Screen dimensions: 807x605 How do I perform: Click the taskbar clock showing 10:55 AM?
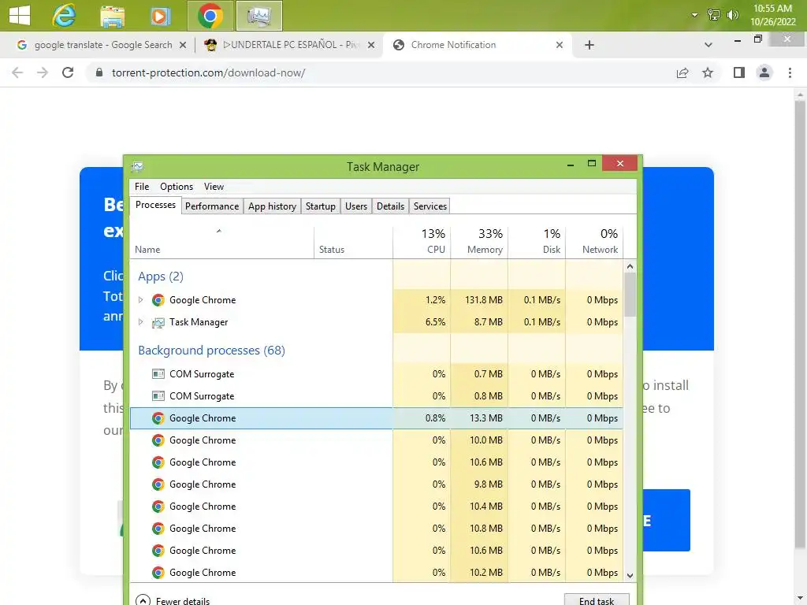pos(772,15)
